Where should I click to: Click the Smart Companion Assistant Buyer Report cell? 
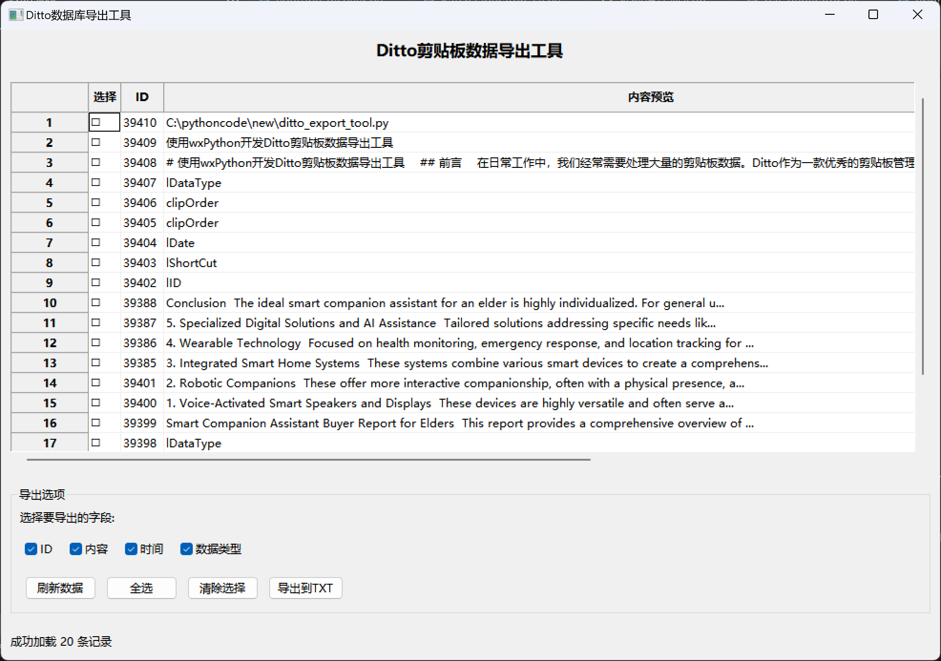pos(539,423)
